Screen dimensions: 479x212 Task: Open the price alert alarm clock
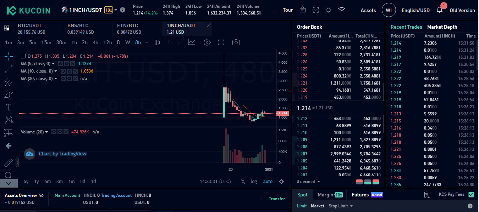point(315,10)
